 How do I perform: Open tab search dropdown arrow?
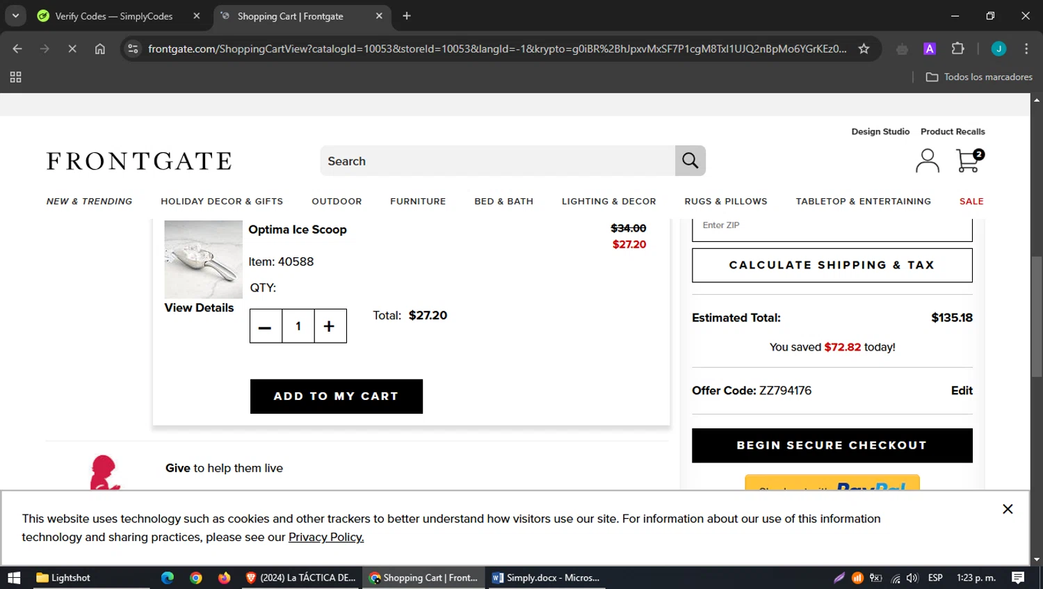[15, 16]
